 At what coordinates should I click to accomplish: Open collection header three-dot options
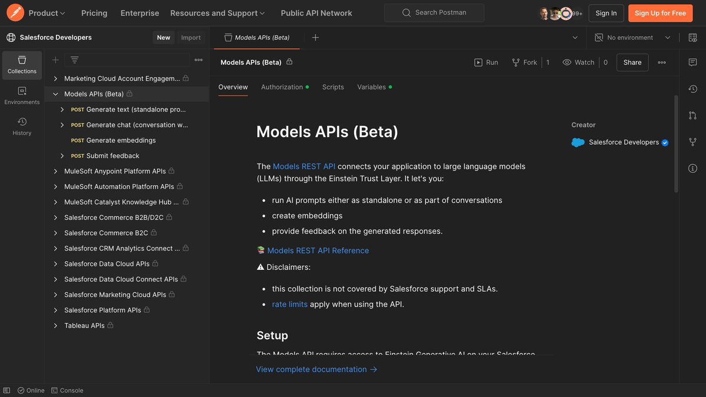coord(662,62)
